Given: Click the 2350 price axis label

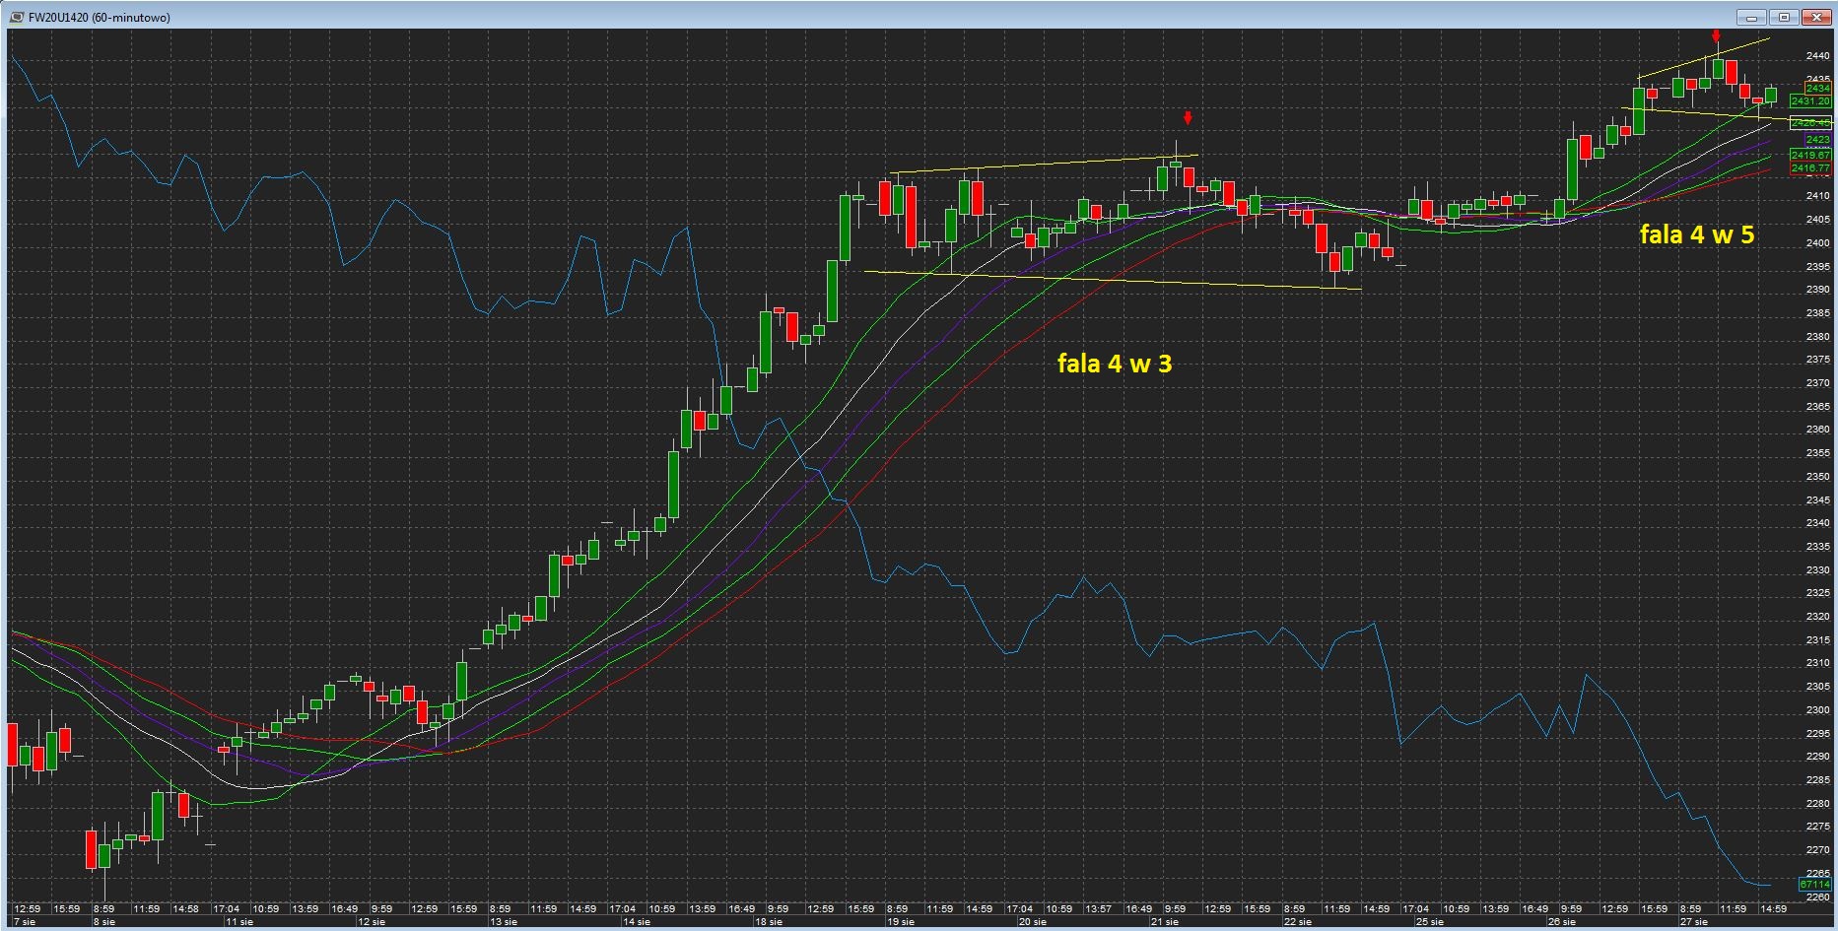Looking at the screenshot, I should pos(1817,477).
